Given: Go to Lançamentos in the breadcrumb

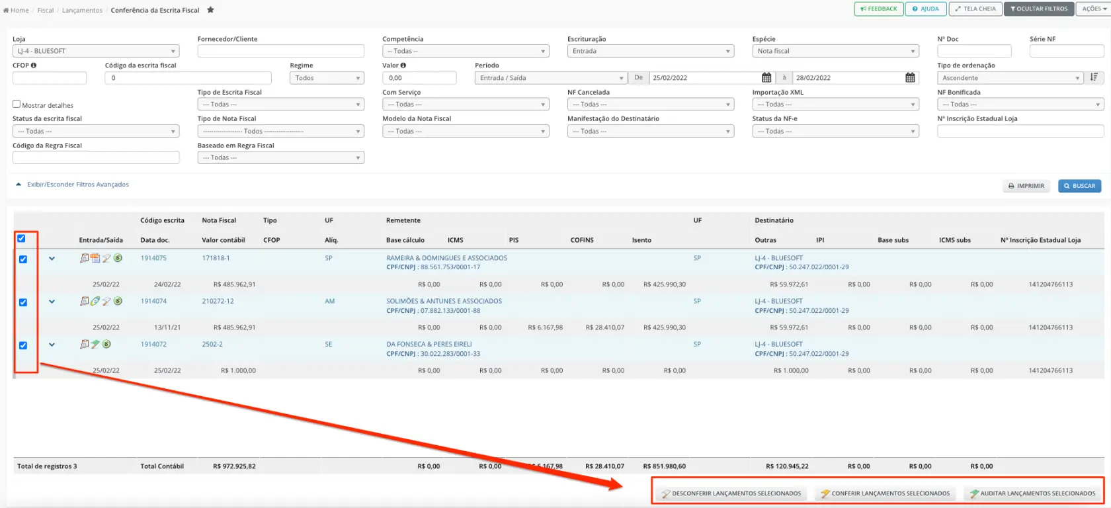Looking at the screenshot, I should 82,10.
